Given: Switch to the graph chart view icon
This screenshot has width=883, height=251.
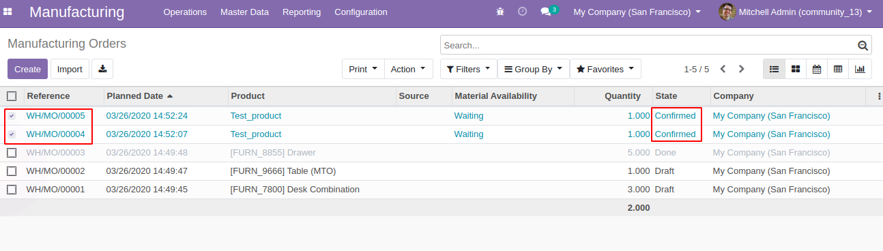Looking at the screenshot, I should (x=860, y=69).
